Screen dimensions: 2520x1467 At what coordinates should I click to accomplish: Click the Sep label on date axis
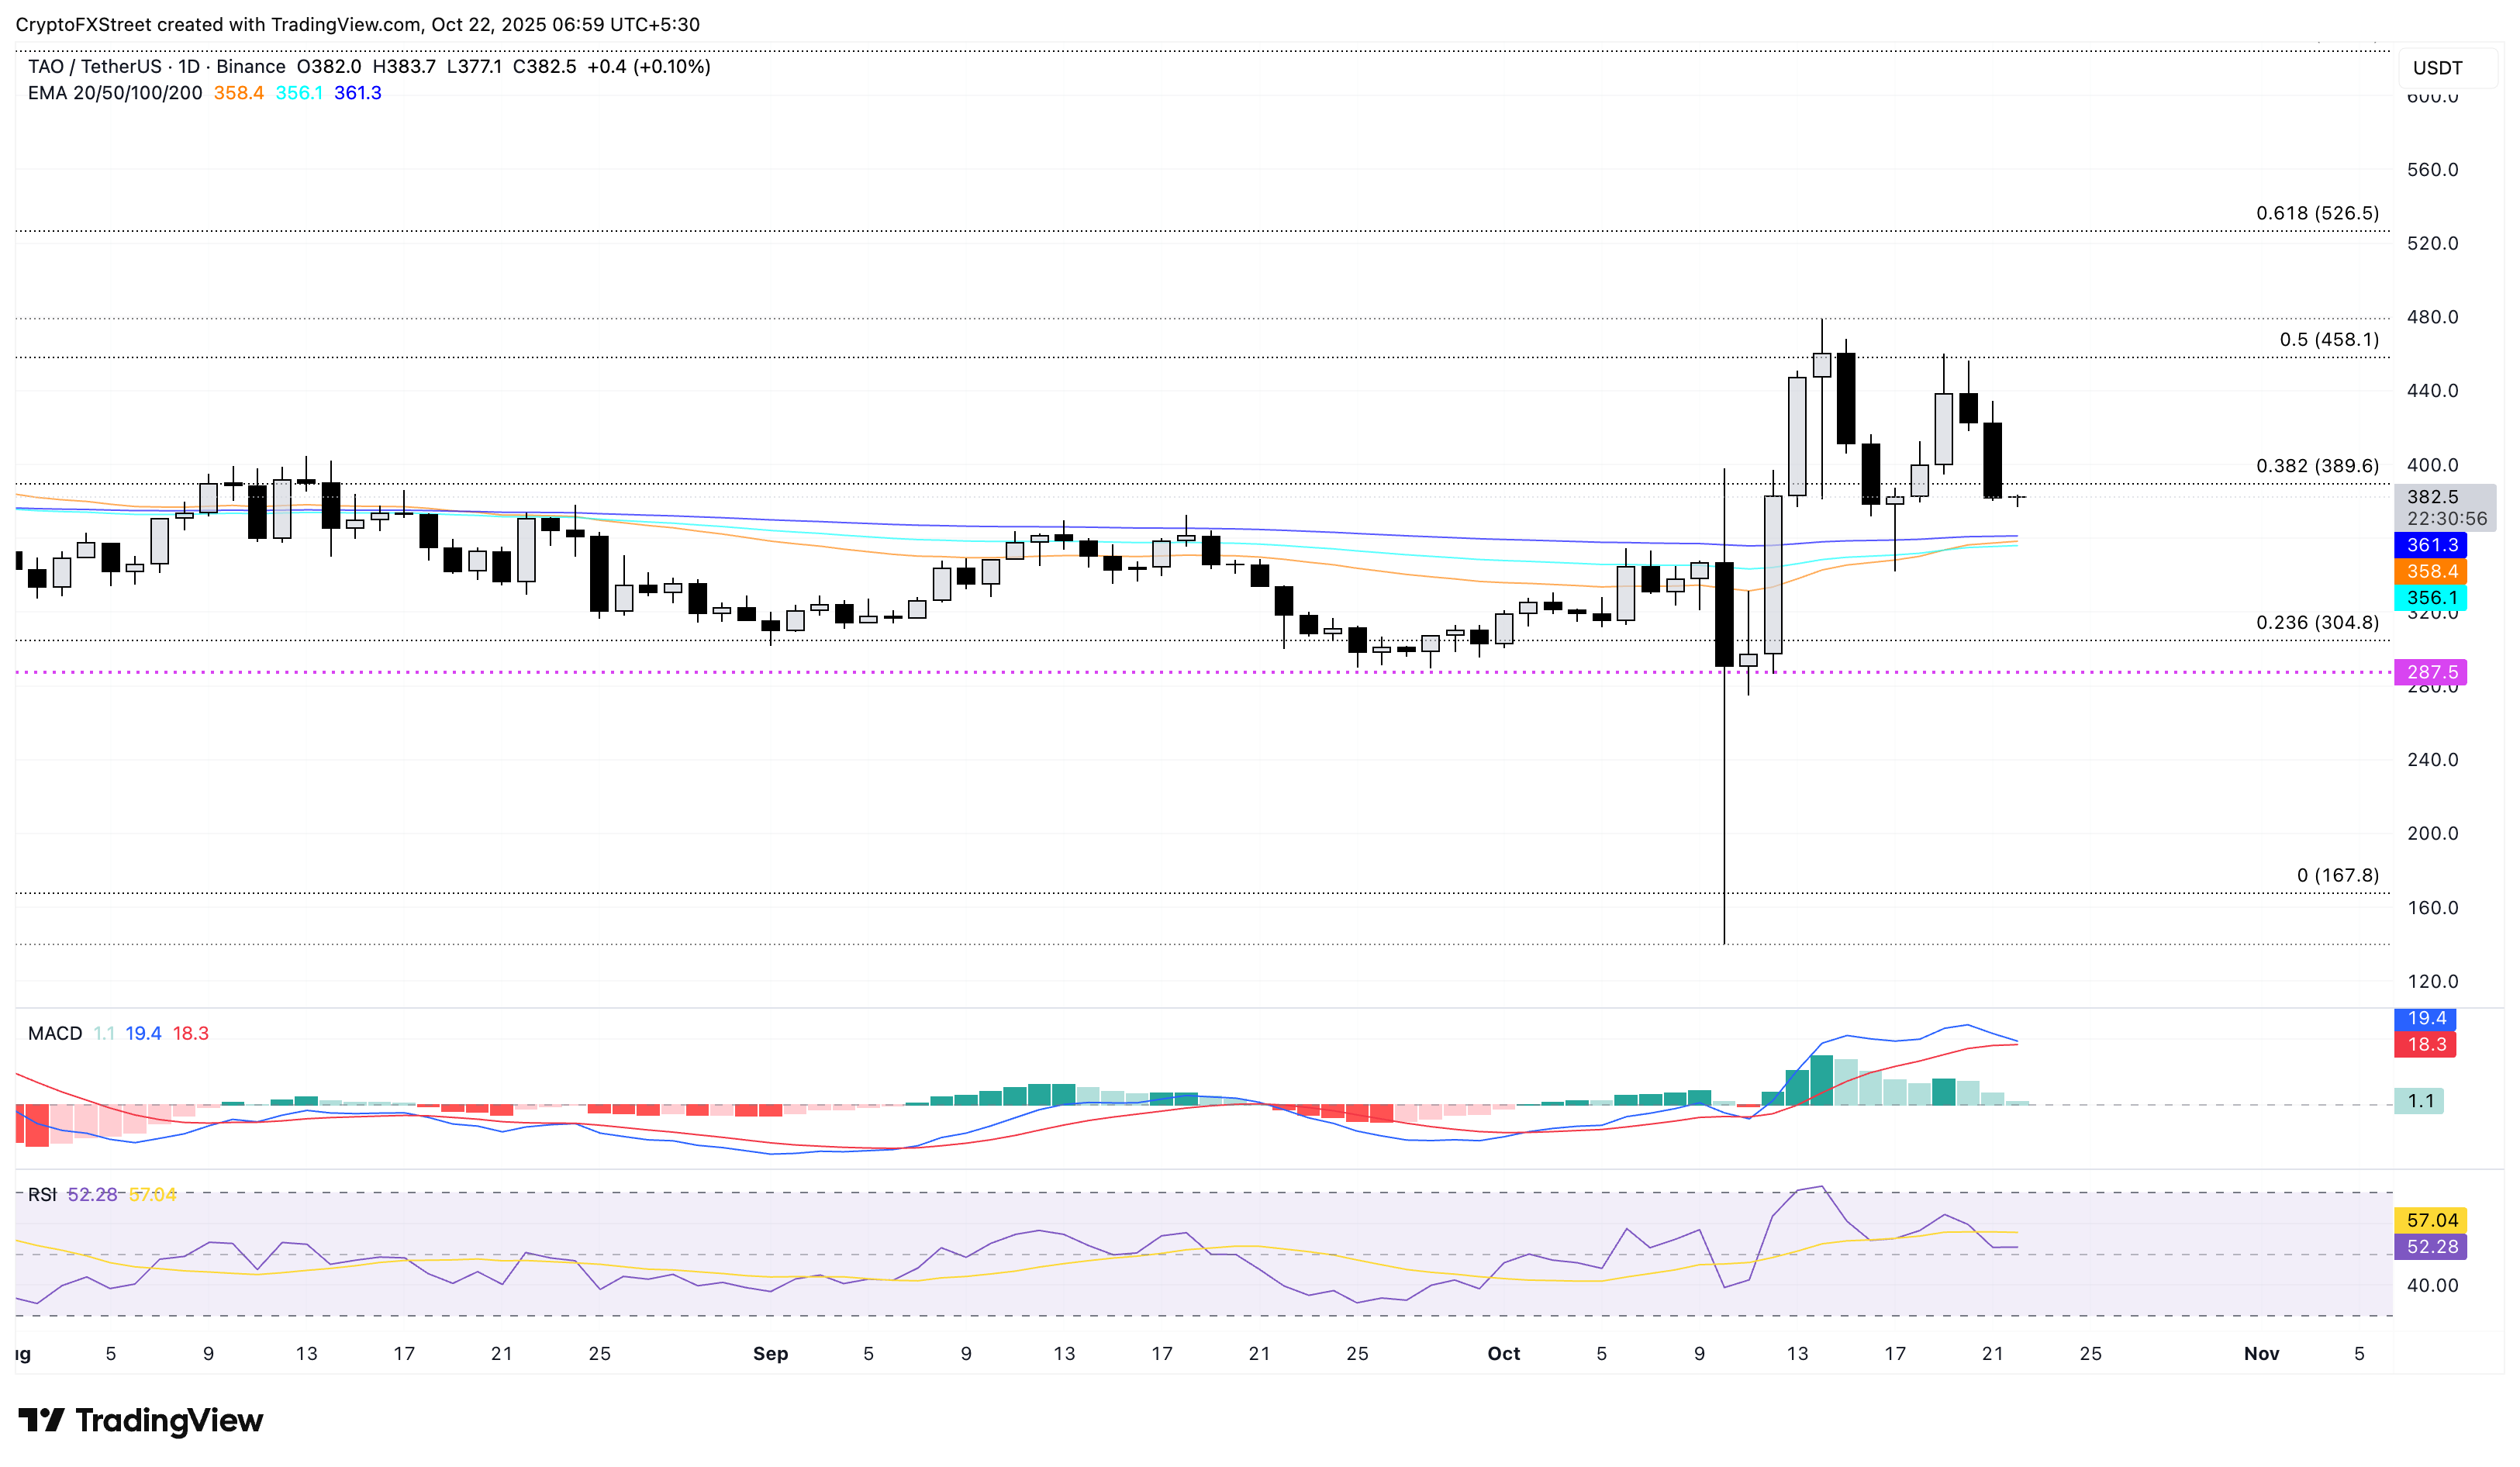(x=770, y=1353)
